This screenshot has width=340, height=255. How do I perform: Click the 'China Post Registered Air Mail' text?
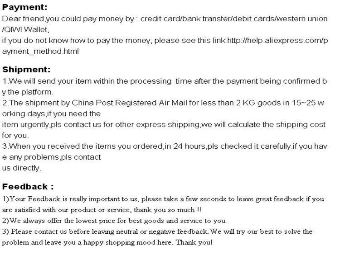pos(130,103)
